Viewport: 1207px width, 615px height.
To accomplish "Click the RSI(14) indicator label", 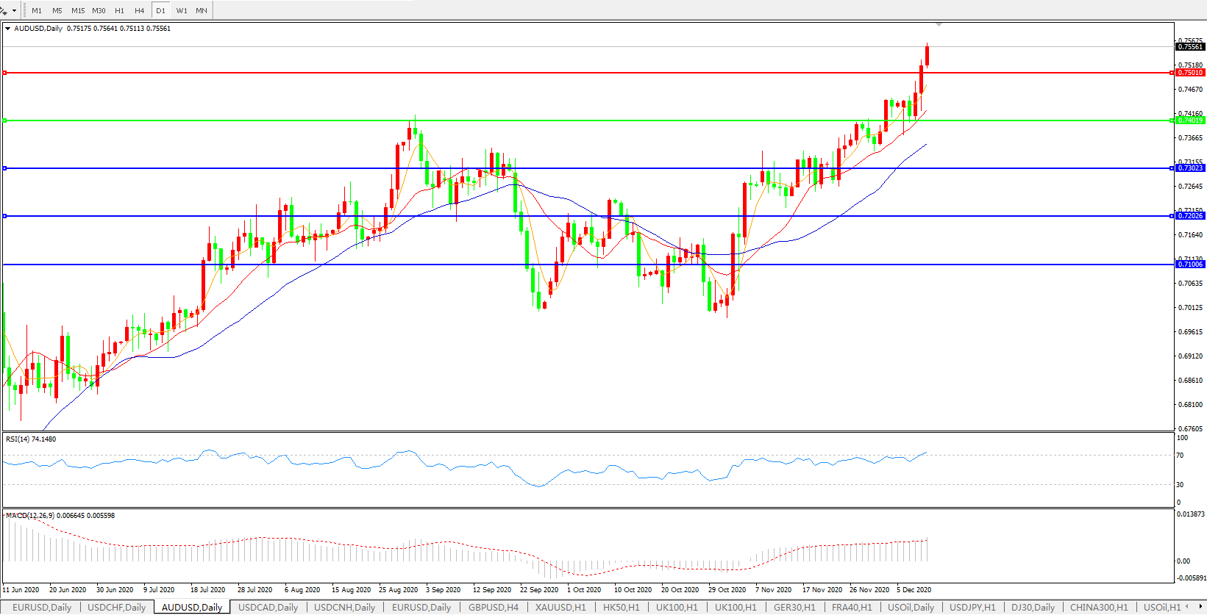I will pos(30,439).
